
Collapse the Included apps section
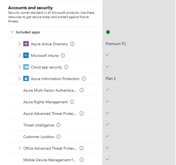pos(12,32)
